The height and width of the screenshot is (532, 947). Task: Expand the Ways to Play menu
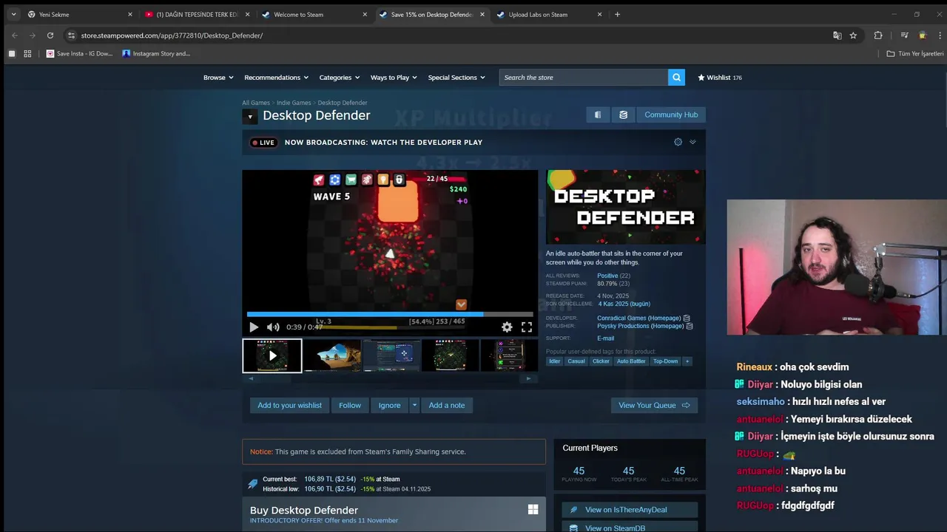click(x=394, y=77)
